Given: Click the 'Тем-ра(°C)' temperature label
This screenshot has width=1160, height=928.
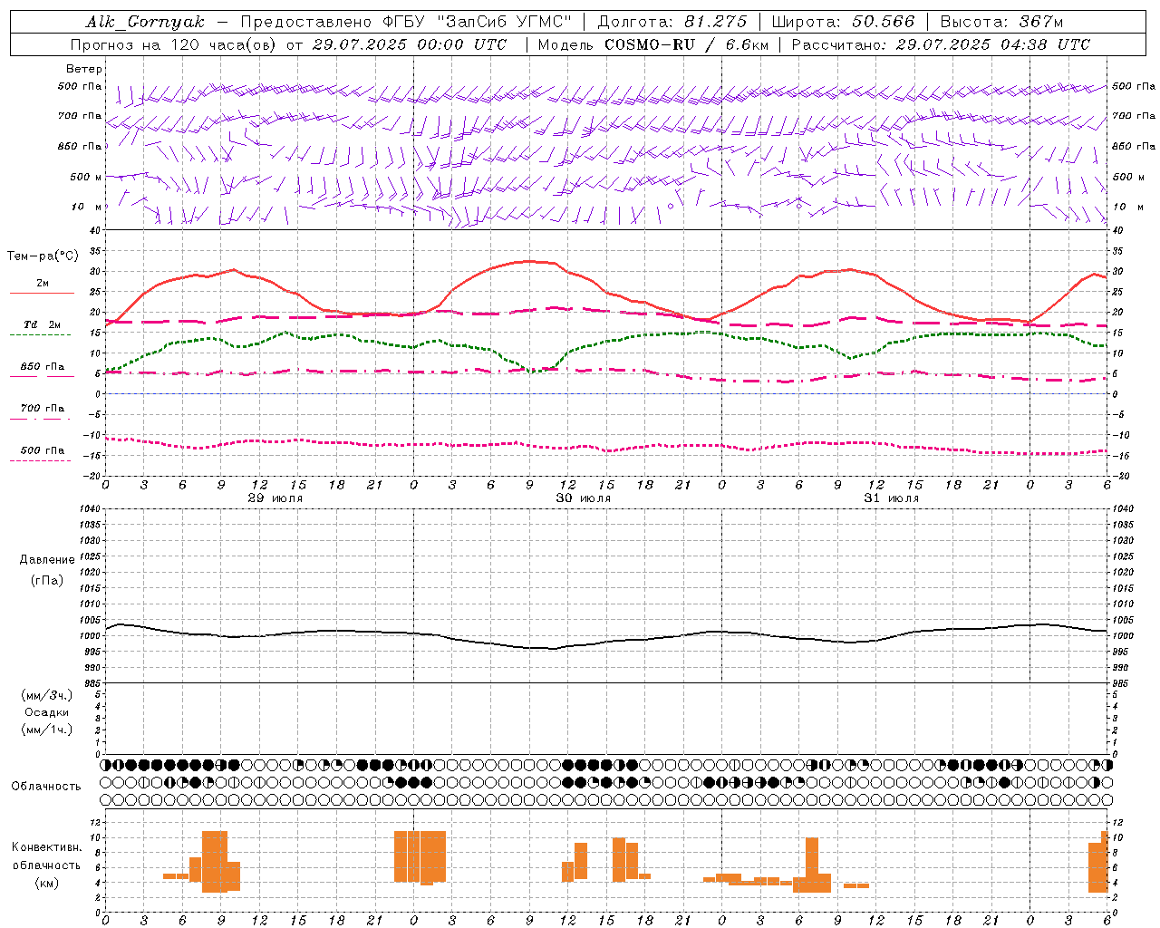Looking at the screenshot, I should 43,256.
